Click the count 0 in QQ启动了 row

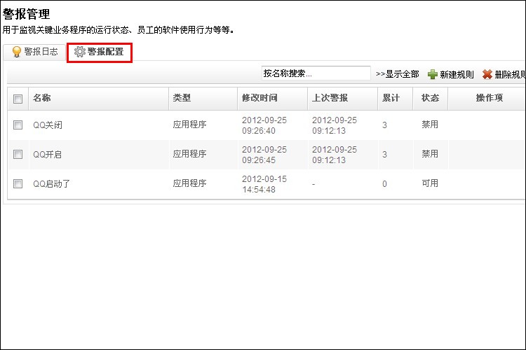coord(384,184)
